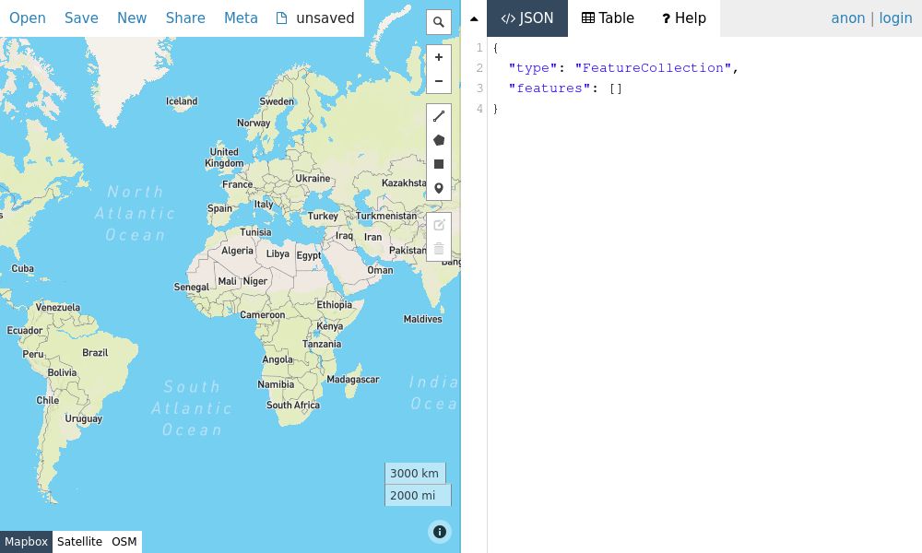Select the draw Rectangle tool

click(x=439, y=164)
